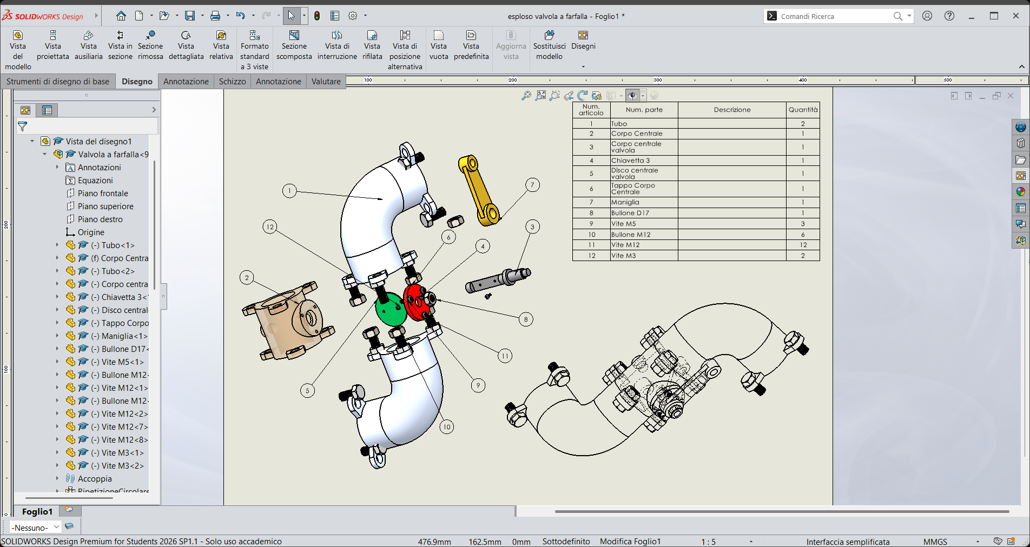Switch to the PropertyManager panel tab icon

coord(47,110)
